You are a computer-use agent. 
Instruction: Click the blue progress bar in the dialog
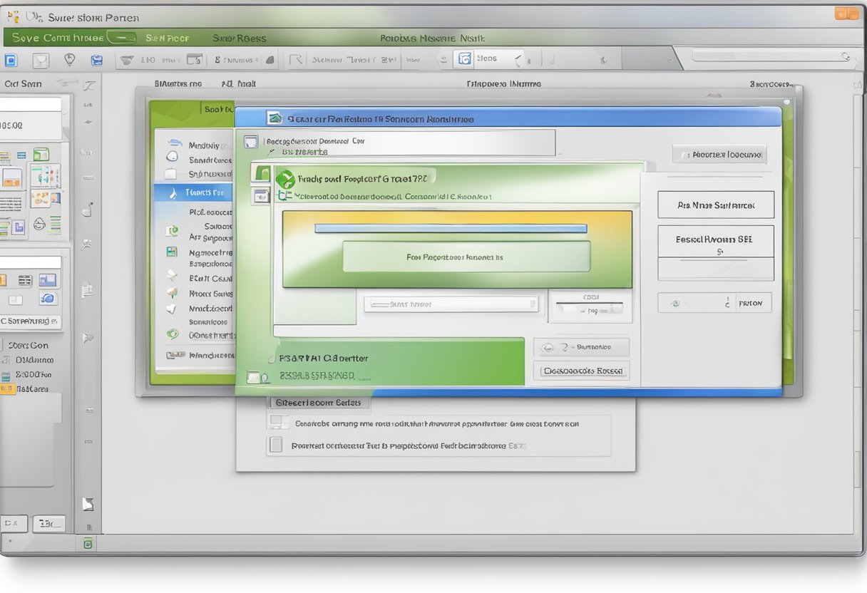[x=451, y=227]
